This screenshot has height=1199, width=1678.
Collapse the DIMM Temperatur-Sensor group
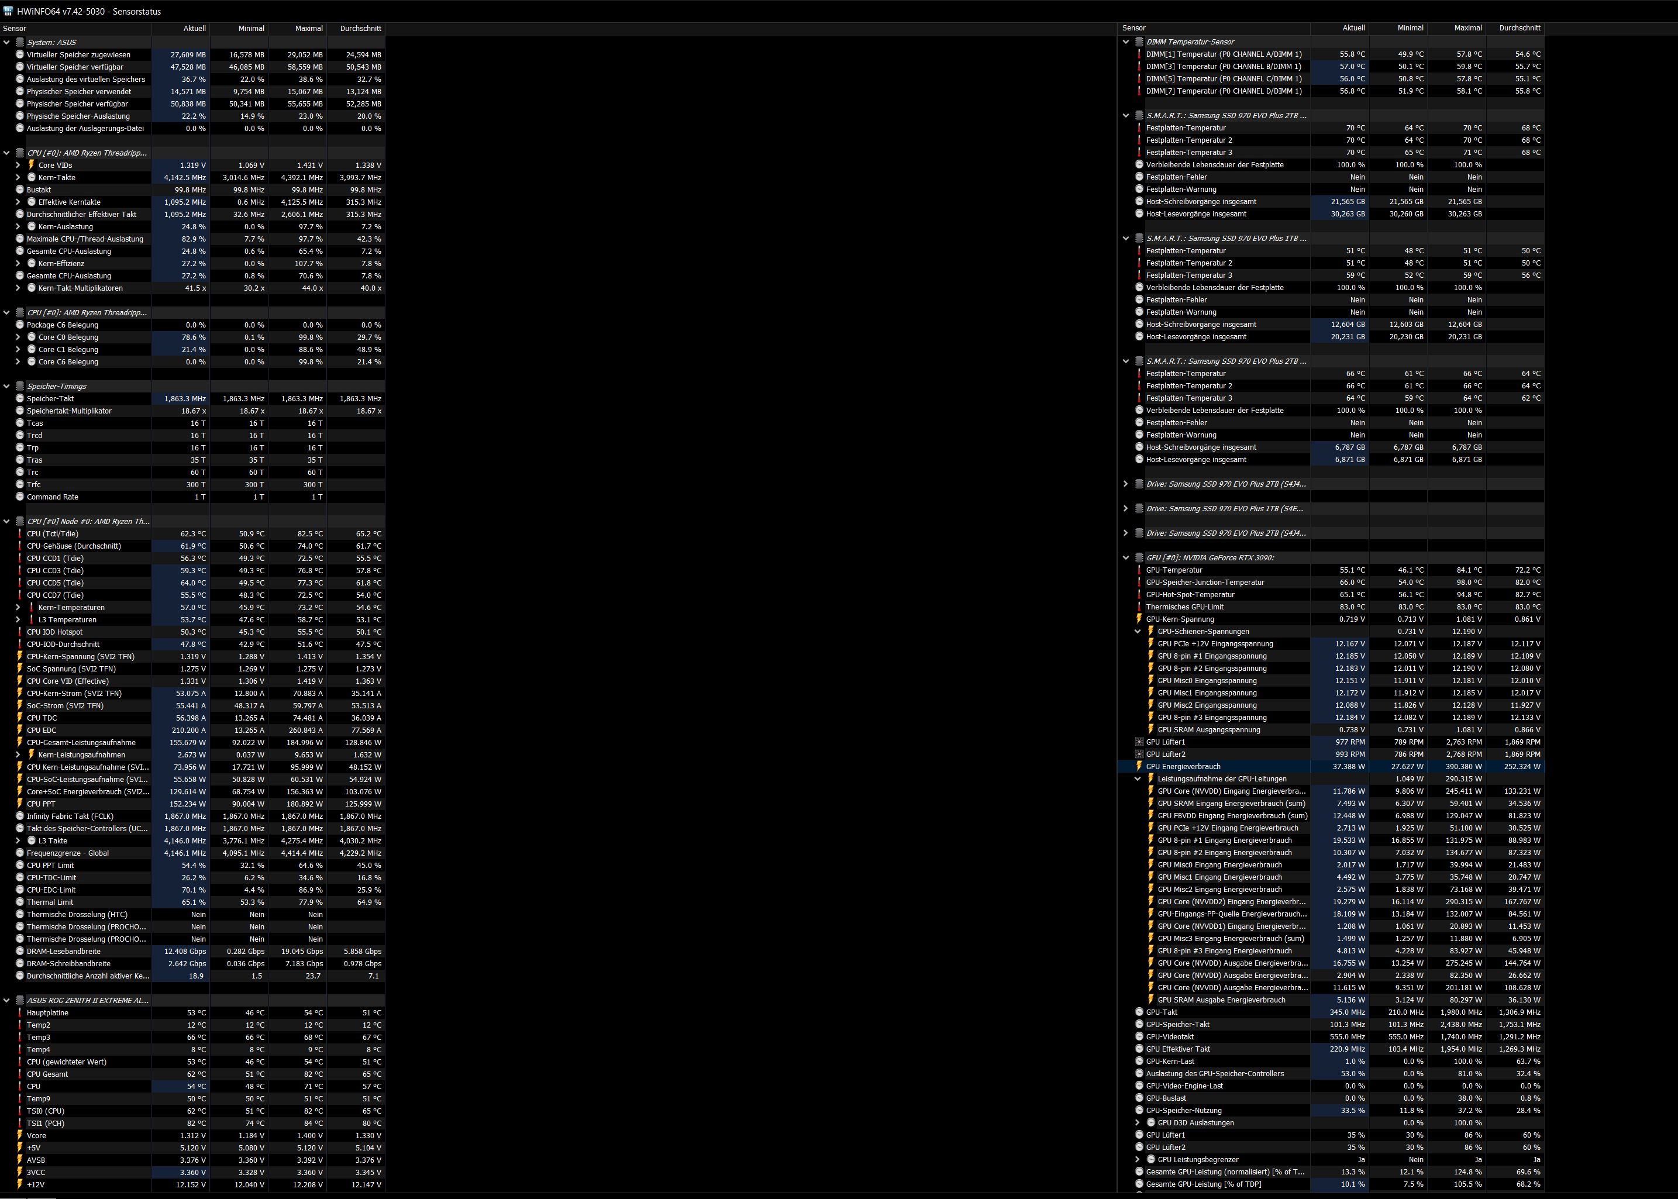point(1126,42)
